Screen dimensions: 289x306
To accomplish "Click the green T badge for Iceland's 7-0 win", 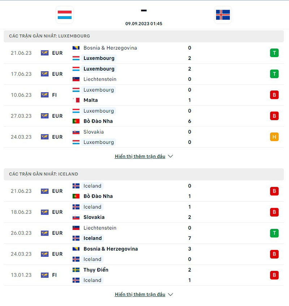I will pos(274,233).
